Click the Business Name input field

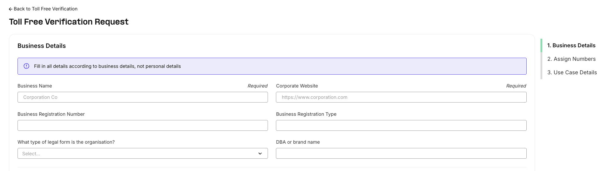coord(143,97)
